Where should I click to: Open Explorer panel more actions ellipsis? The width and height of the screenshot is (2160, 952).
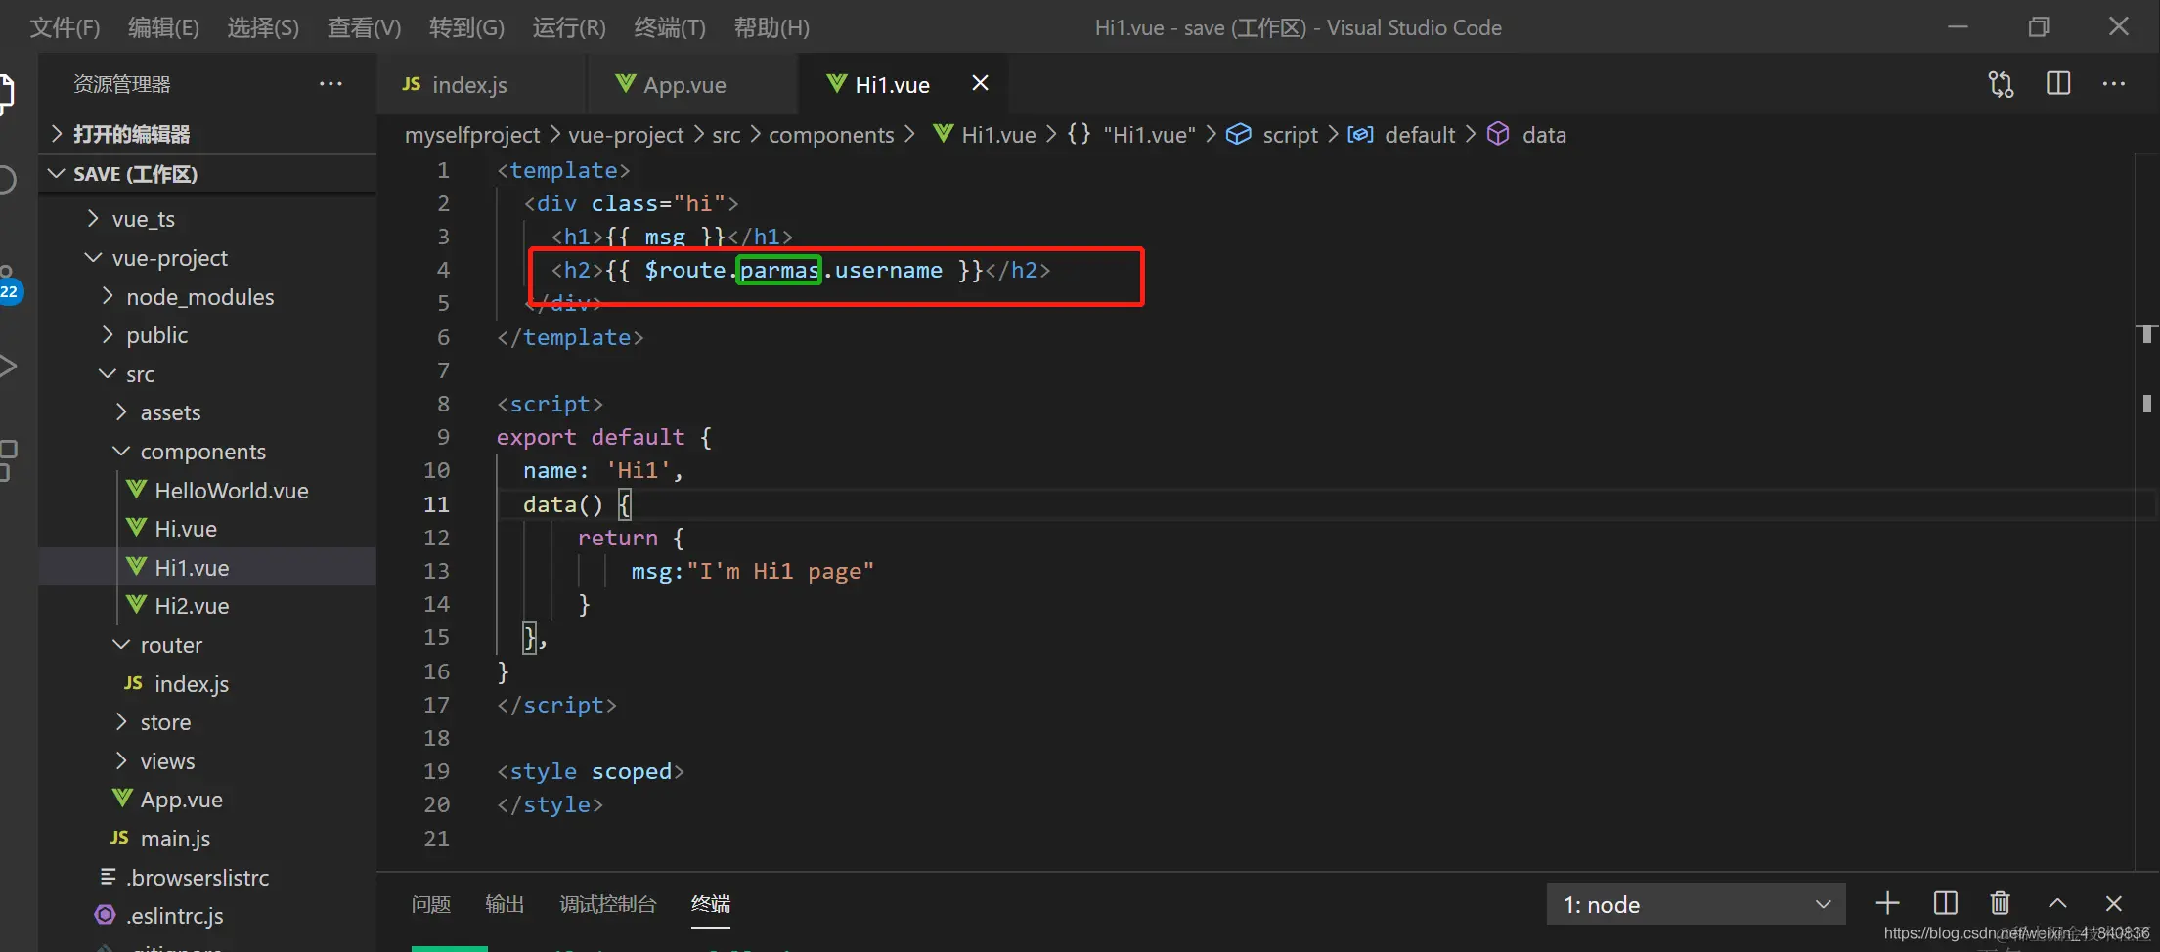coord(331,84)
